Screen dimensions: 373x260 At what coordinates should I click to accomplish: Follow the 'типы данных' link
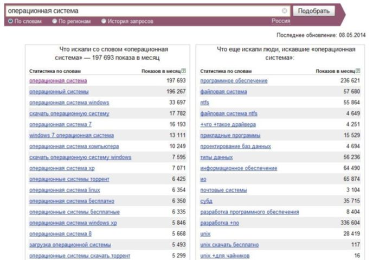(216, 157)
